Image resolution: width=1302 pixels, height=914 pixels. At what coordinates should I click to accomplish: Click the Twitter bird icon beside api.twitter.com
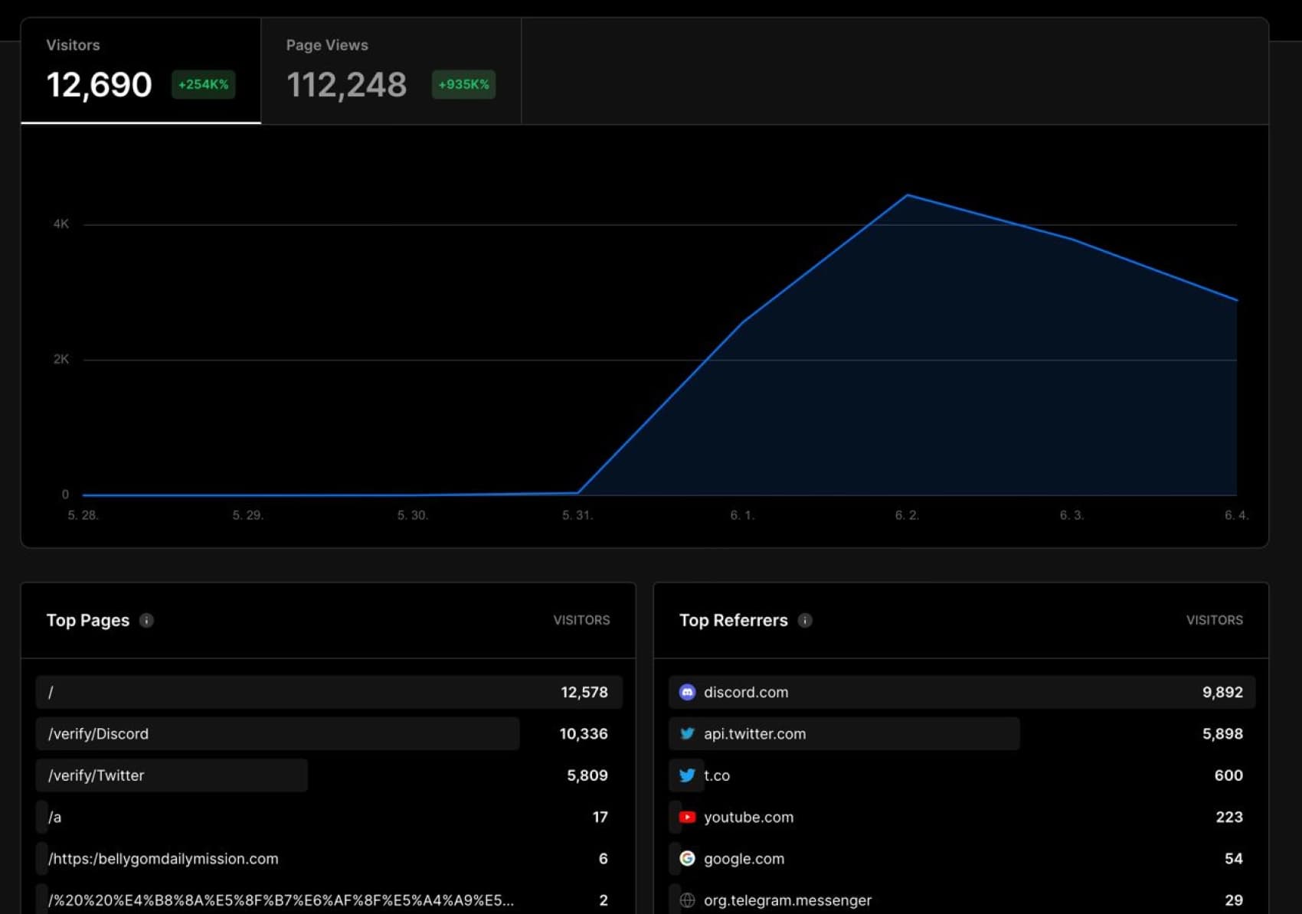[687, 733]
